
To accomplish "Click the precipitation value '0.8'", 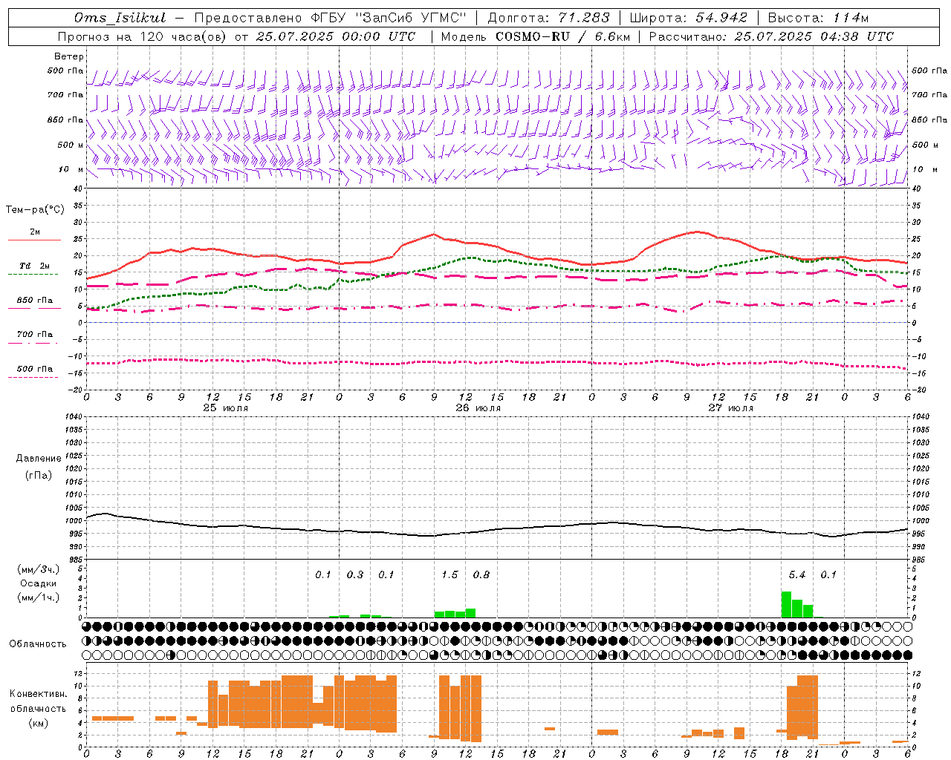I will point(481,574).
